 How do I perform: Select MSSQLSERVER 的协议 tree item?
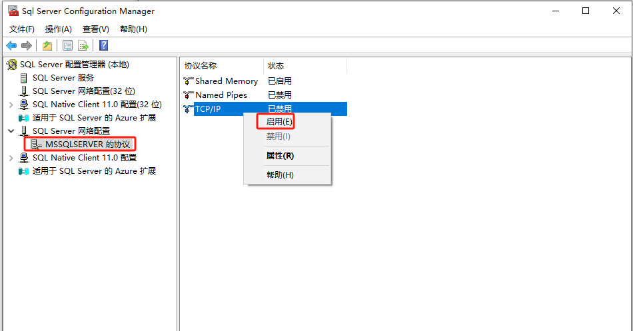click(87, 145)
